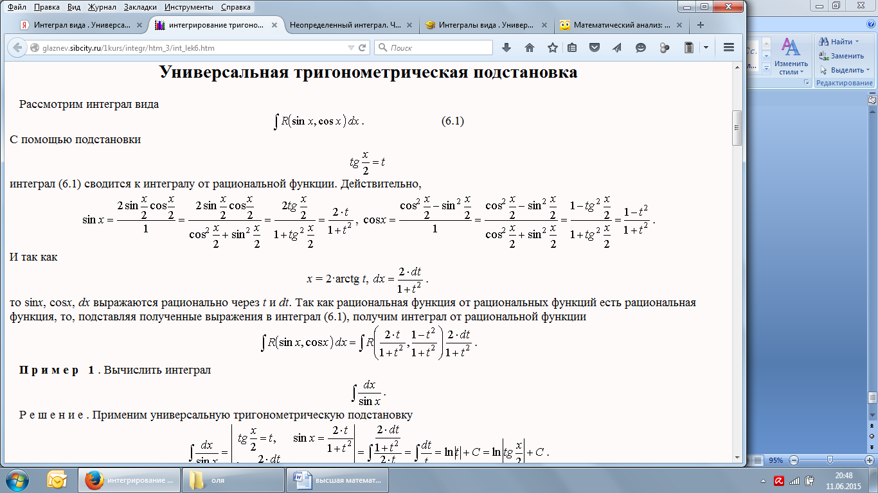Click the Поиск search field
Screen dimensions: 878x493
click(x=435, y=48)
